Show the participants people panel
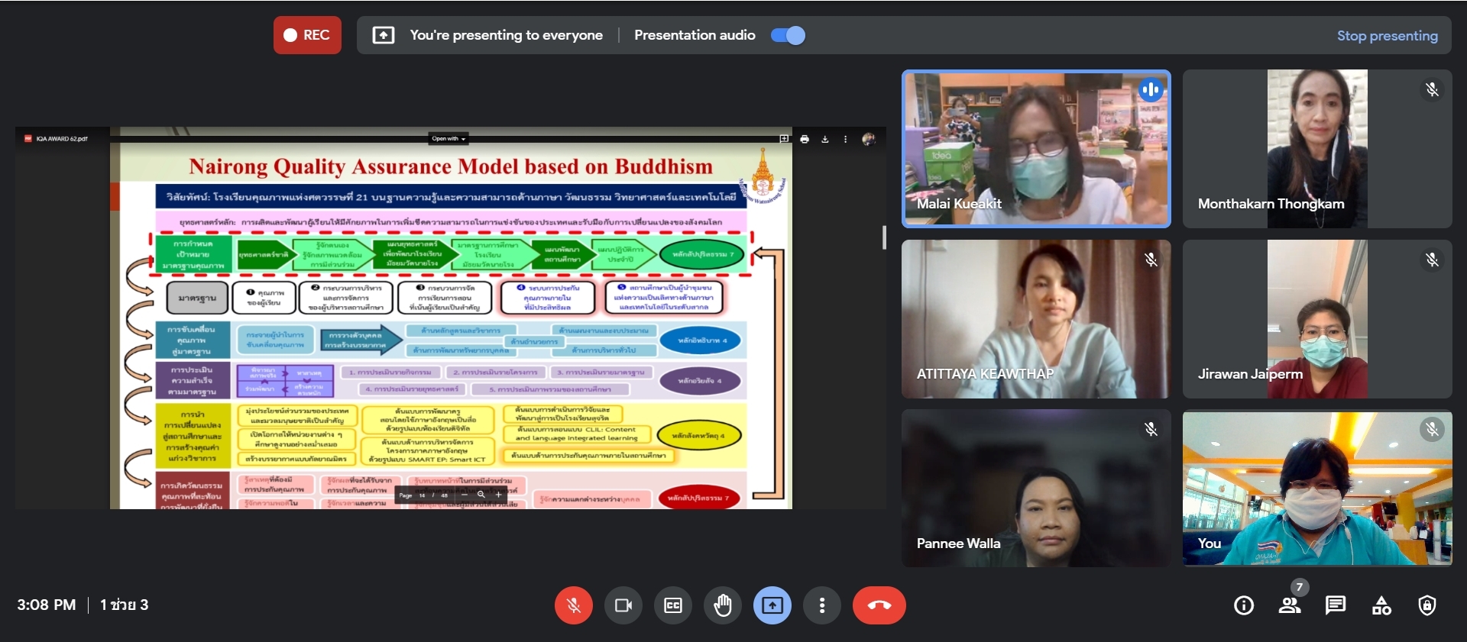This screenshot has height=642, width=1467. coord(1290,605)
